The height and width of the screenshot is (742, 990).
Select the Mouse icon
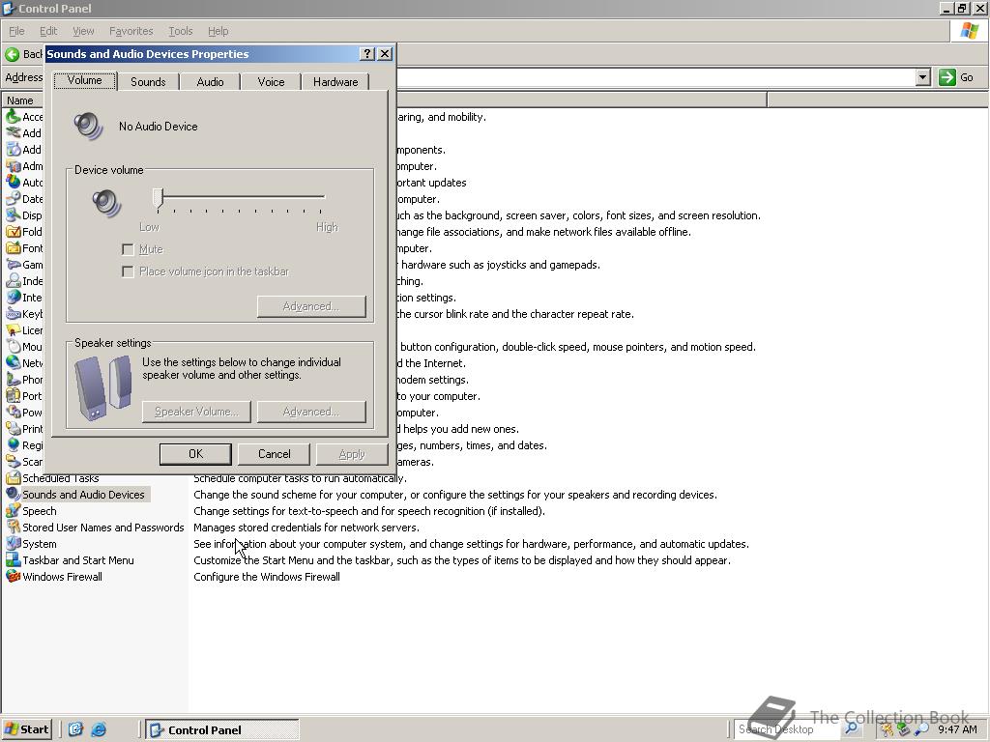pyautogui.click(x=14, y=347)
